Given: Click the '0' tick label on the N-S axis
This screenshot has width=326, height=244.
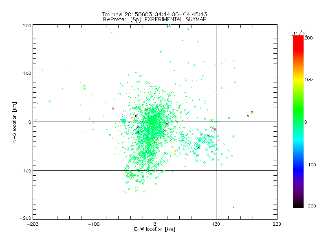Looking at the screenshot, I should coord(30,122).
